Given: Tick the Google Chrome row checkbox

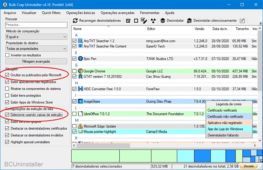Looking at the screenshot, I should coord(74,71).
